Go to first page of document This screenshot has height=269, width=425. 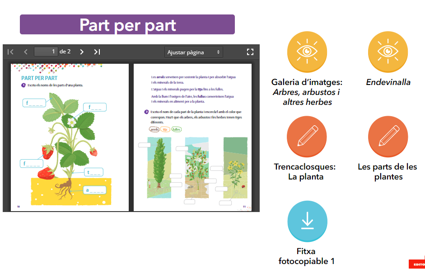pyautogui.click(x=10, y=52)
